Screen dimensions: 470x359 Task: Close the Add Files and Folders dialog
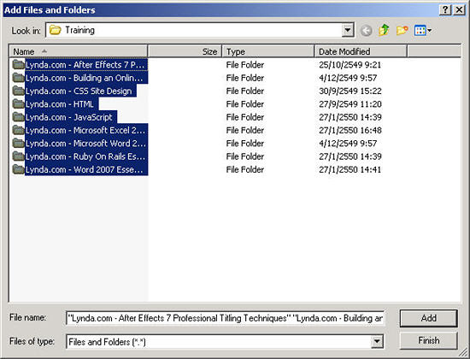tap(459, 10)
